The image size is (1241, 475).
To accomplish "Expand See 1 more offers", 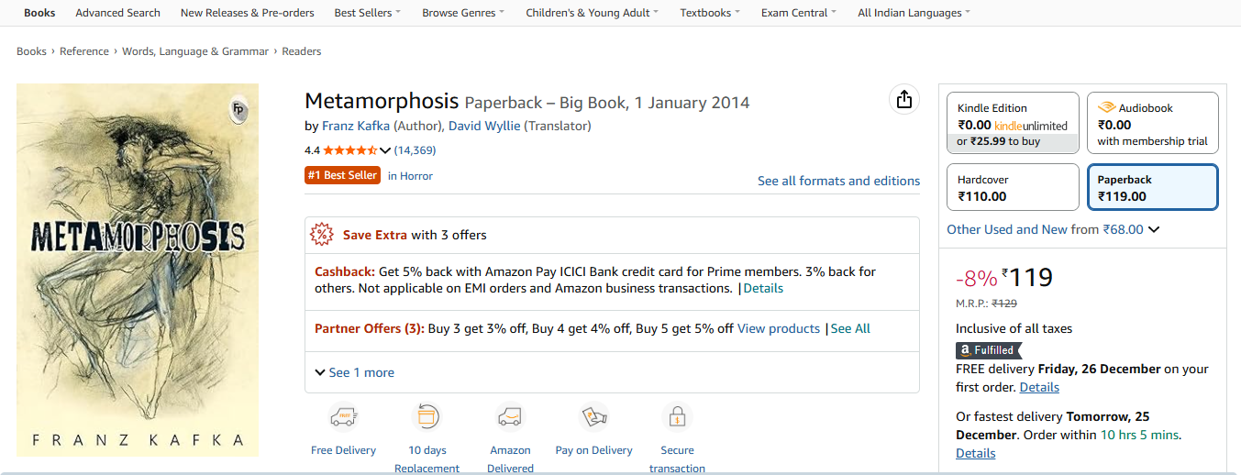I will [354, 372].
